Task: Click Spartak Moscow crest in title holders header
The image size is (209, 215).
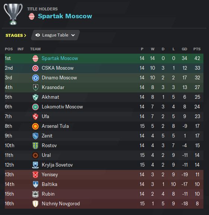Action: [32, 16]
